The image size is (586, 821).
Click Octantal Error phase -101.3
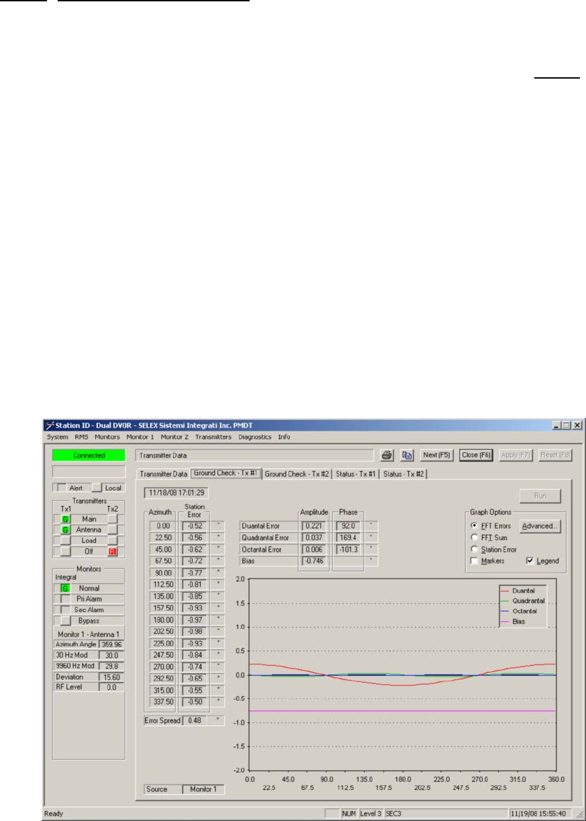click(x=348, y=548)
